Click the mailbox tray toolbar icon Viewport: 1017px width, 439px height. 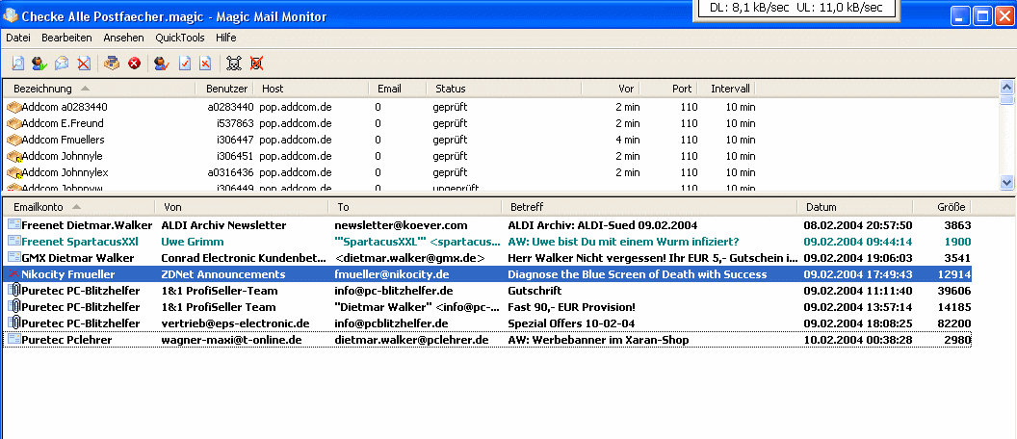(112, 64)
